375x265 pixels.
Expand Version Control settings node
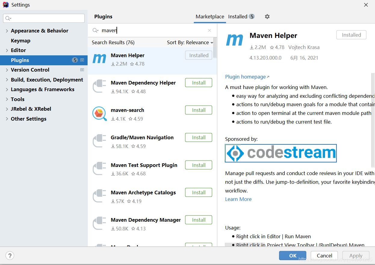point(7,70)
